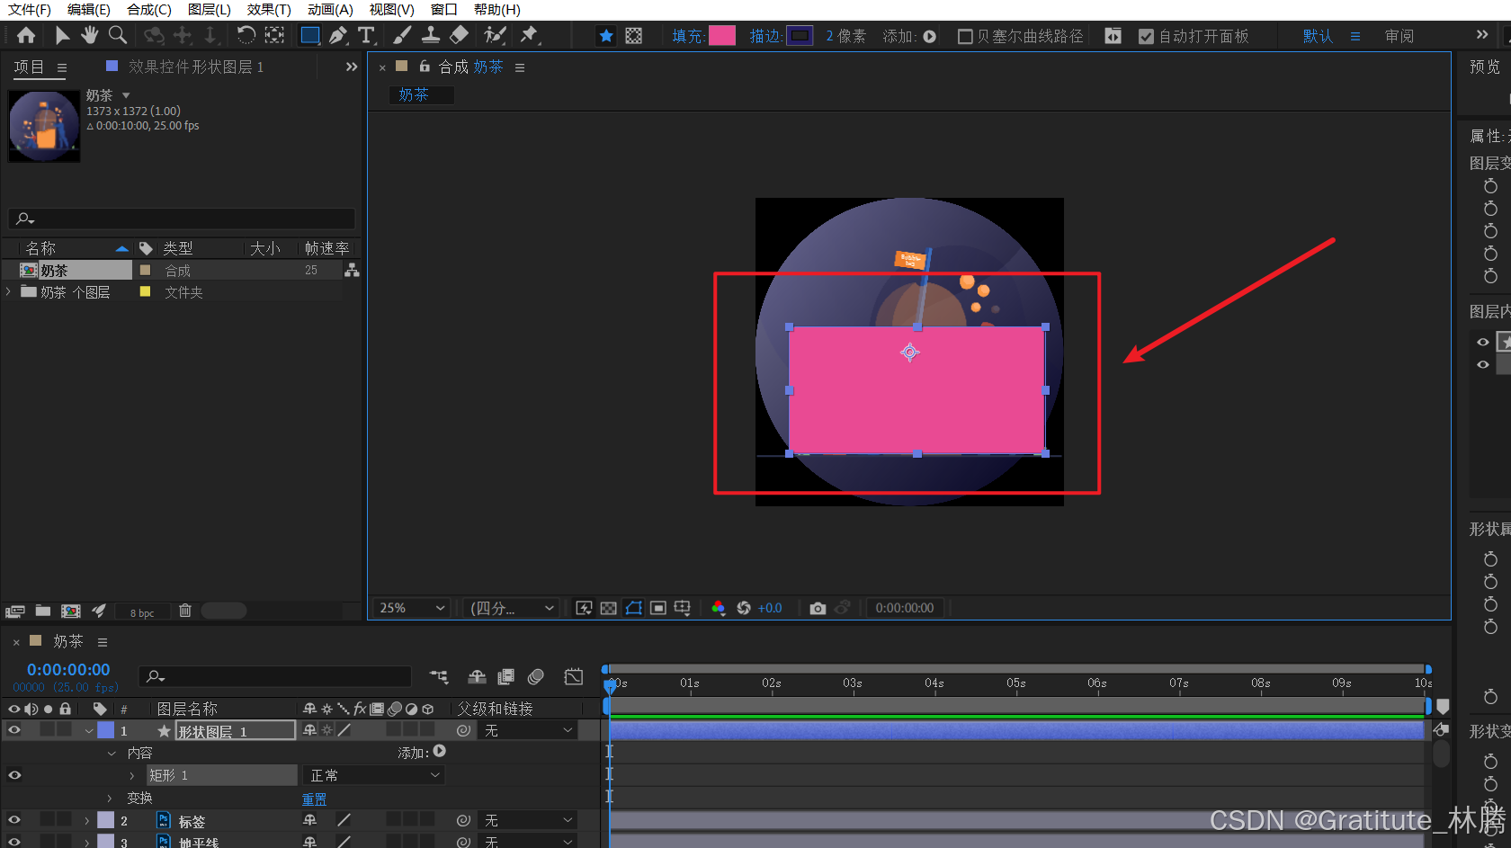Open the 正常 blend mode dropdown for 矩形 1
The width and height of the screenshot is (1511, 848).
point(373,775)
